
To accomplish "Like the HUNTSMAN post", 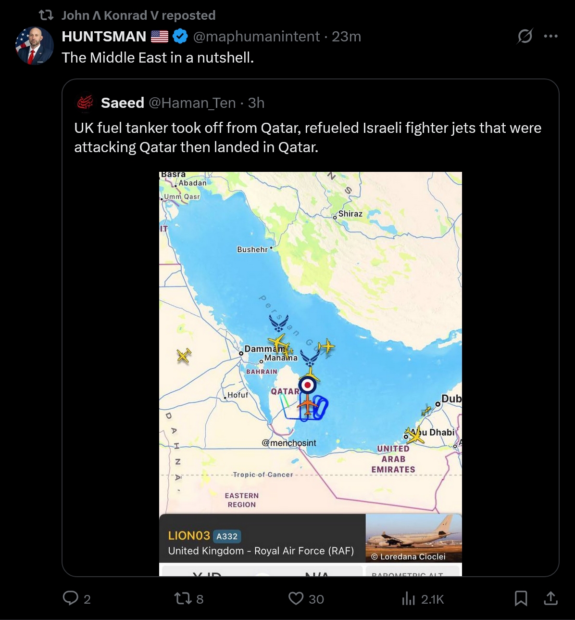I will tap(296, 598).
